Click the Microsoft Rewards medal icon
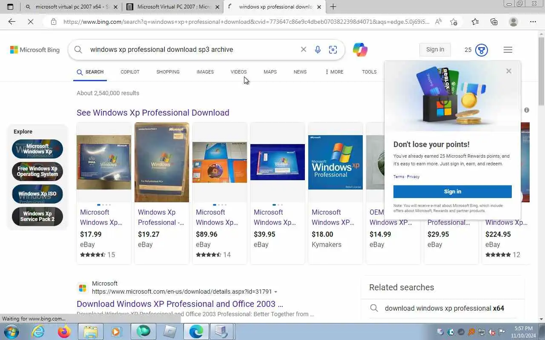 (482, 50)
